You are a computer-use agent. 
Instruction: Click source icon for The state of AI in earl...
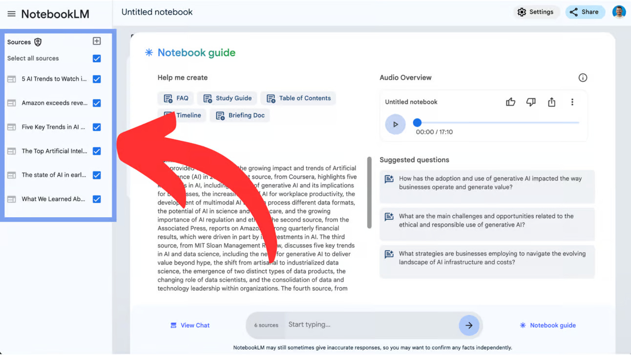pos(12,175)
